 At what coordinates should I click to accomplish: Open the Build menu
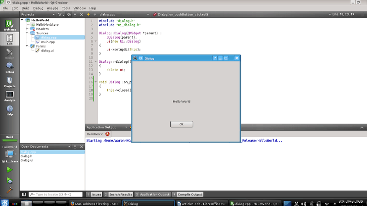pyautogui.click(x=25, y=8)
